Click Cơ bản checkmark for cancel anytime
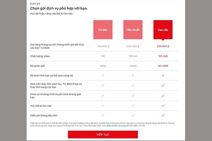212x141 pixels. (x=103, y=105)
